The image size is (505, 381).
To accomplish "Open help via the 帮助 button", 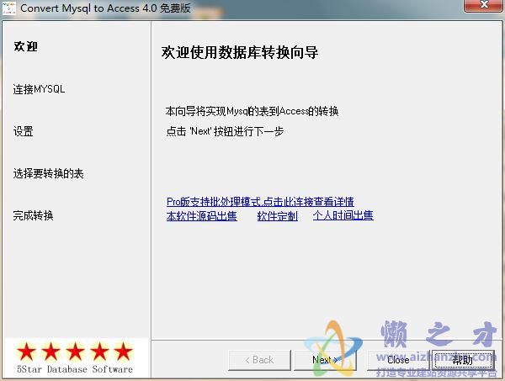I will 463,360.
